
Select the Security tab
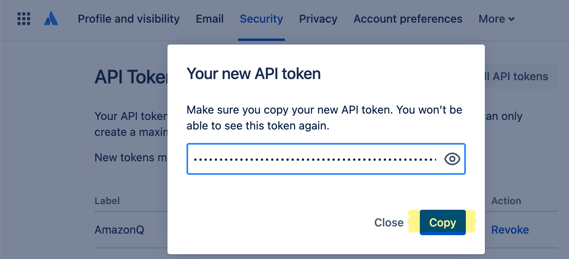[x=261, y=19]
